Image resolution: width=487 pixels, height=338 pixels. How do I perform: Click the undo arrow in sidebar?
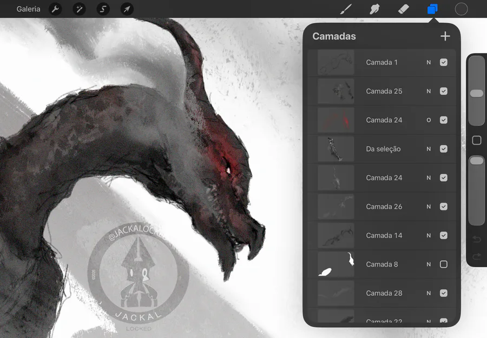coord(476,239)
